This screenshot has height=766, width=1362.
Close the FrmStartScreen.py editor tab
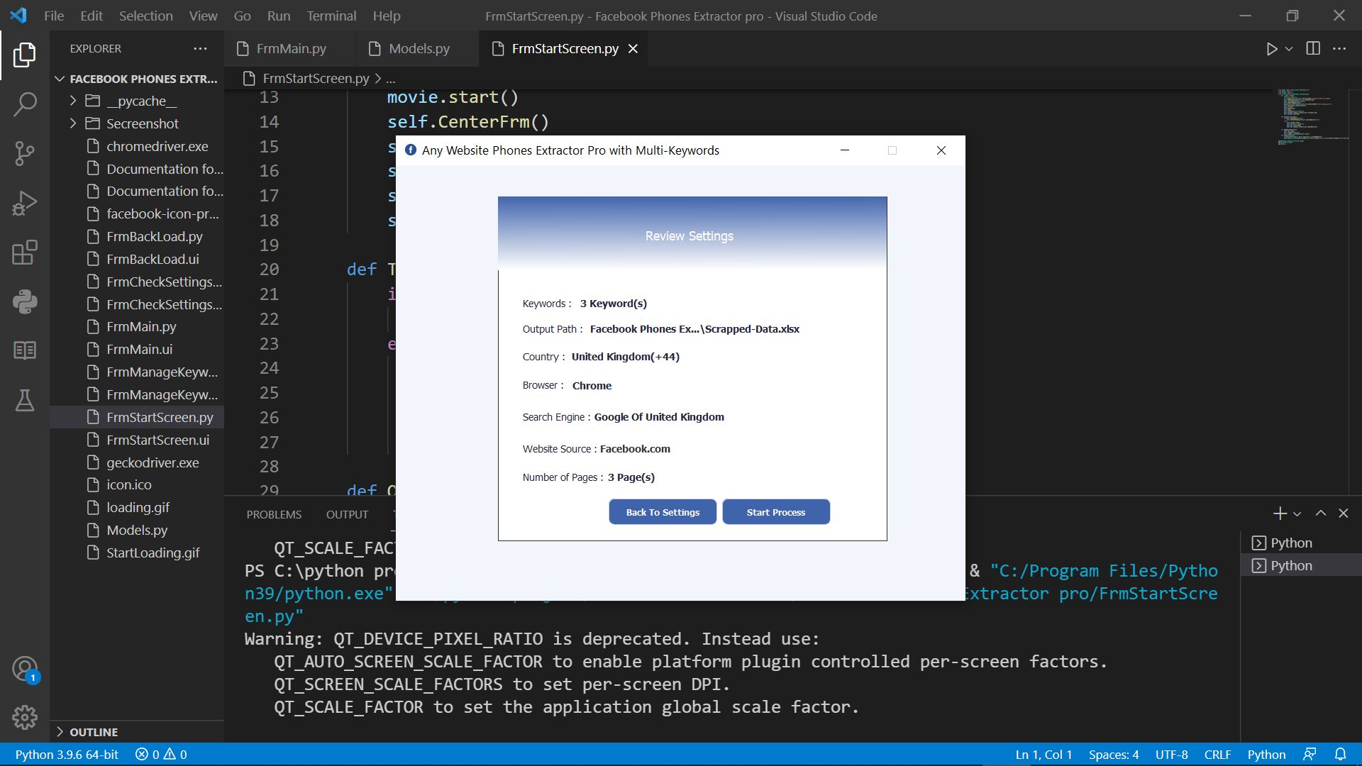[x=633, y=48]
